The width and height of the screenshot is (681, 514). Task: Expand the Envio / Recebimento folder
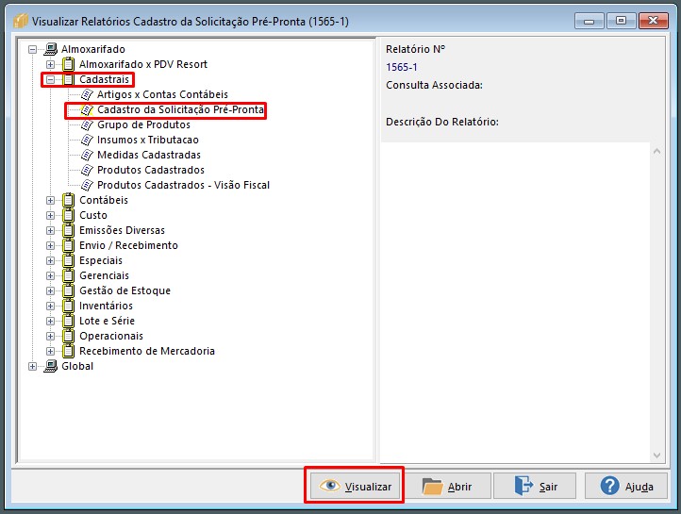tap(50, 246)
